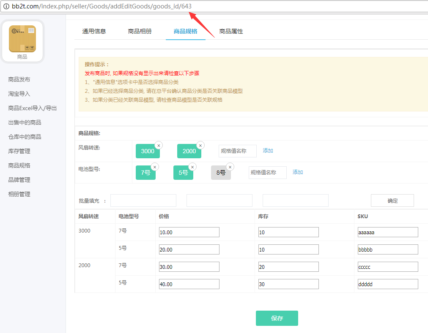
Task: Open the 商品相册 tab
Action: pyautogui.click(x=140, y=31)
